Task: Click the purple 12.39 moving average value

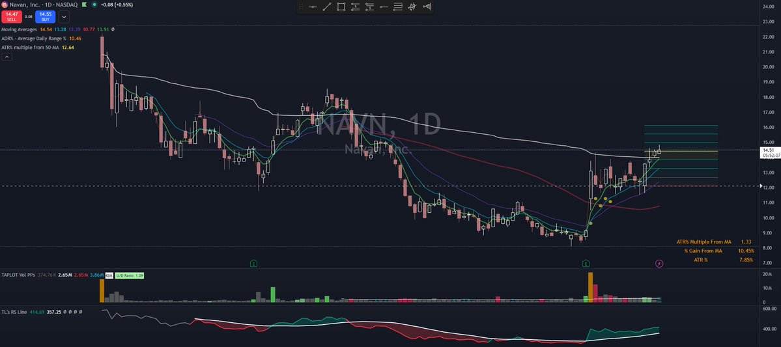Action: 74,30
